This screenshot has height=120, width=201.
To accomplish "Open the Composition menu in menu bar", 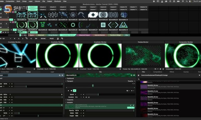I will (10, 1).
